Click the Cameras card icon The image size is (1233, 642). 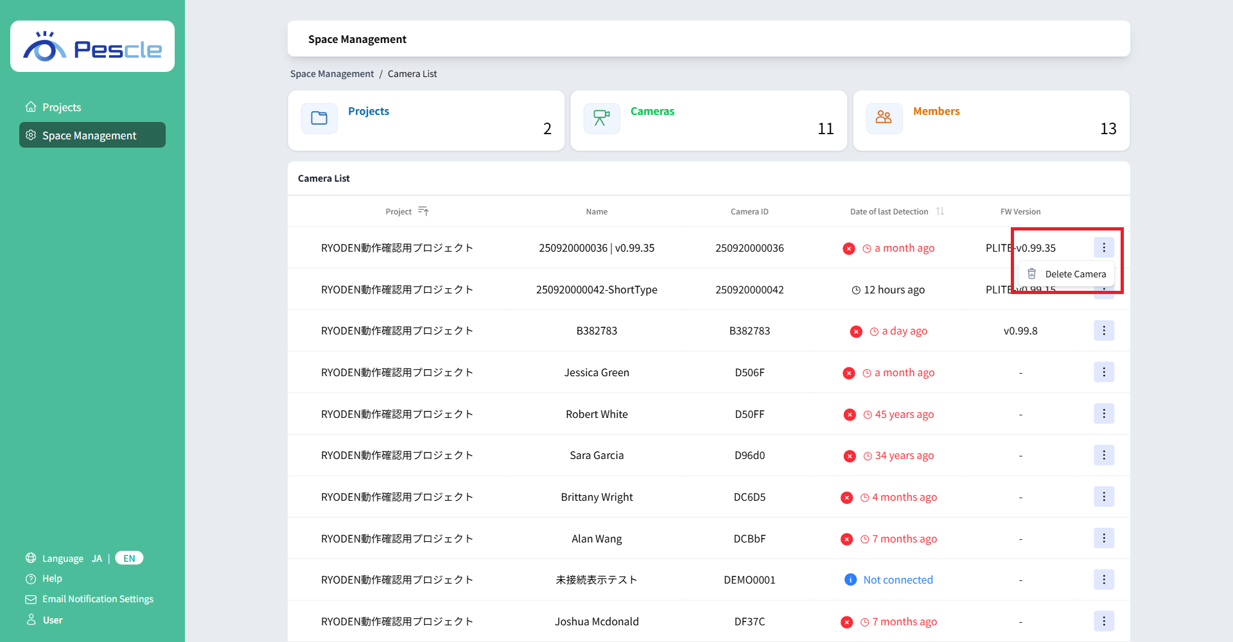[x=602, y=118]
